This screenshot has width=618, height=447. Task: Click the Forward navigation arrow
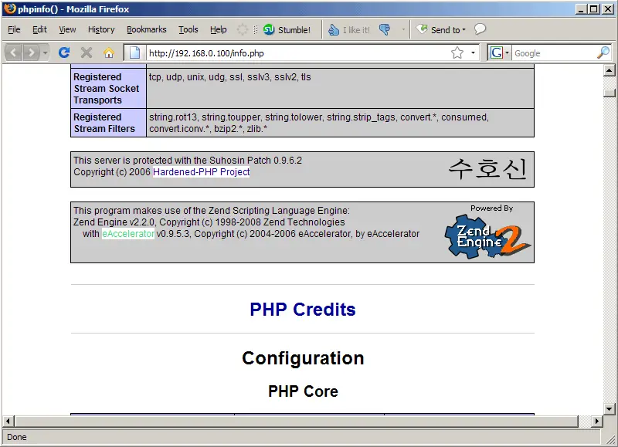point(31,52)
